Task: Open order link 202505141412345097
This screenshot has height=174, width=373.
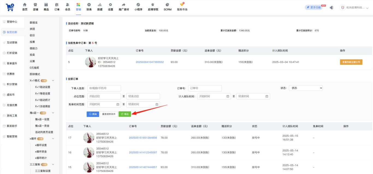Action: tap(143, 152)
